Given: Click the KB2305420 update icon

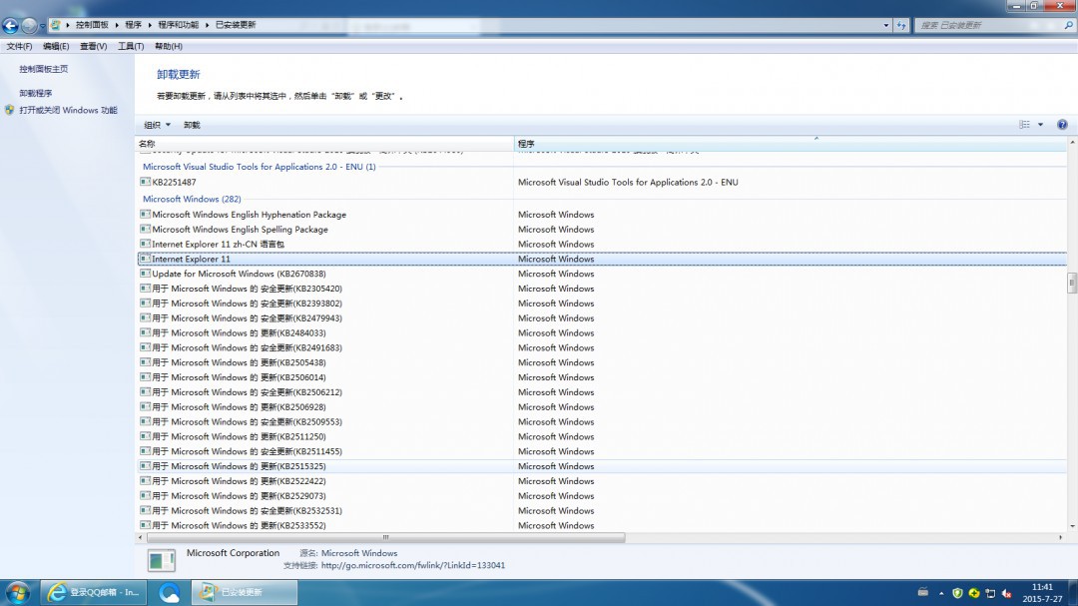Looking at the screenshot, I should [145, 289].
